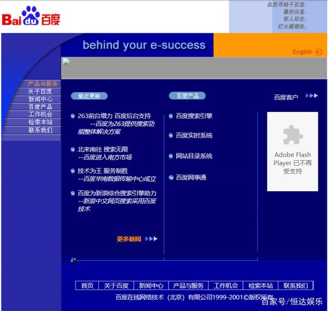Click the Adobe Flash Player placeholder box
The width and height of the screenshot is (328, 311).
point(293,151)
